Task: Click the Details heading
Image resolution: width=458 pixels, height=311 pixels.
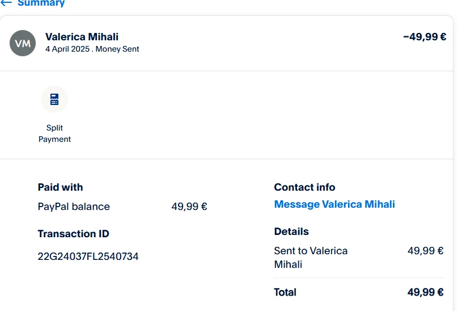Action: point(291,232)
